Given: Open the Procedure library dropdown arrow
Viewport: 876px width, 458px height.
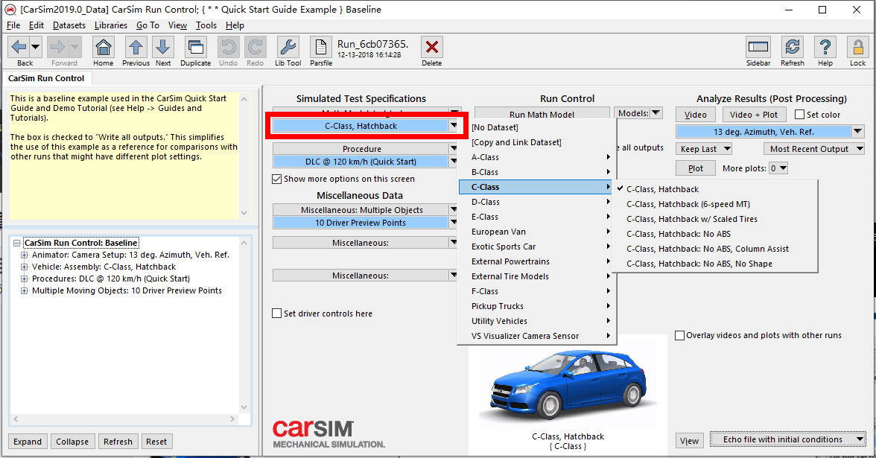Looking at the screenshot, I should 454,149.
